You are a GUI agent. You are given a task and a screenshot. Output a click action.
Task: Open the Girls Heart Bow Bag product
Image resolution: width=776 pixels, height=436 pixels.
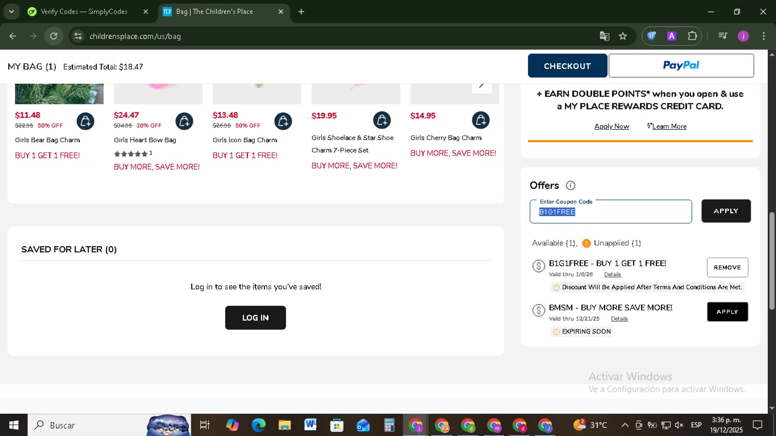pos(145,140)
